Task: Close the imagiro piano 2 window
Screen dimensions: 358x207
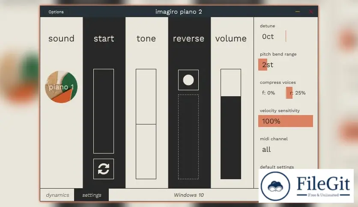Action: tap(311, 12)
